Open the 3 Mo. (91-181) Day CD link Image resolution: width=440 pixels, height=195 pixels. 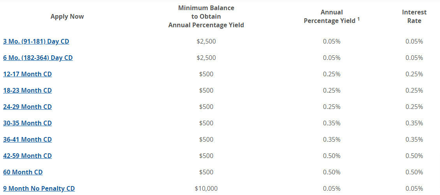coord(36,41)
